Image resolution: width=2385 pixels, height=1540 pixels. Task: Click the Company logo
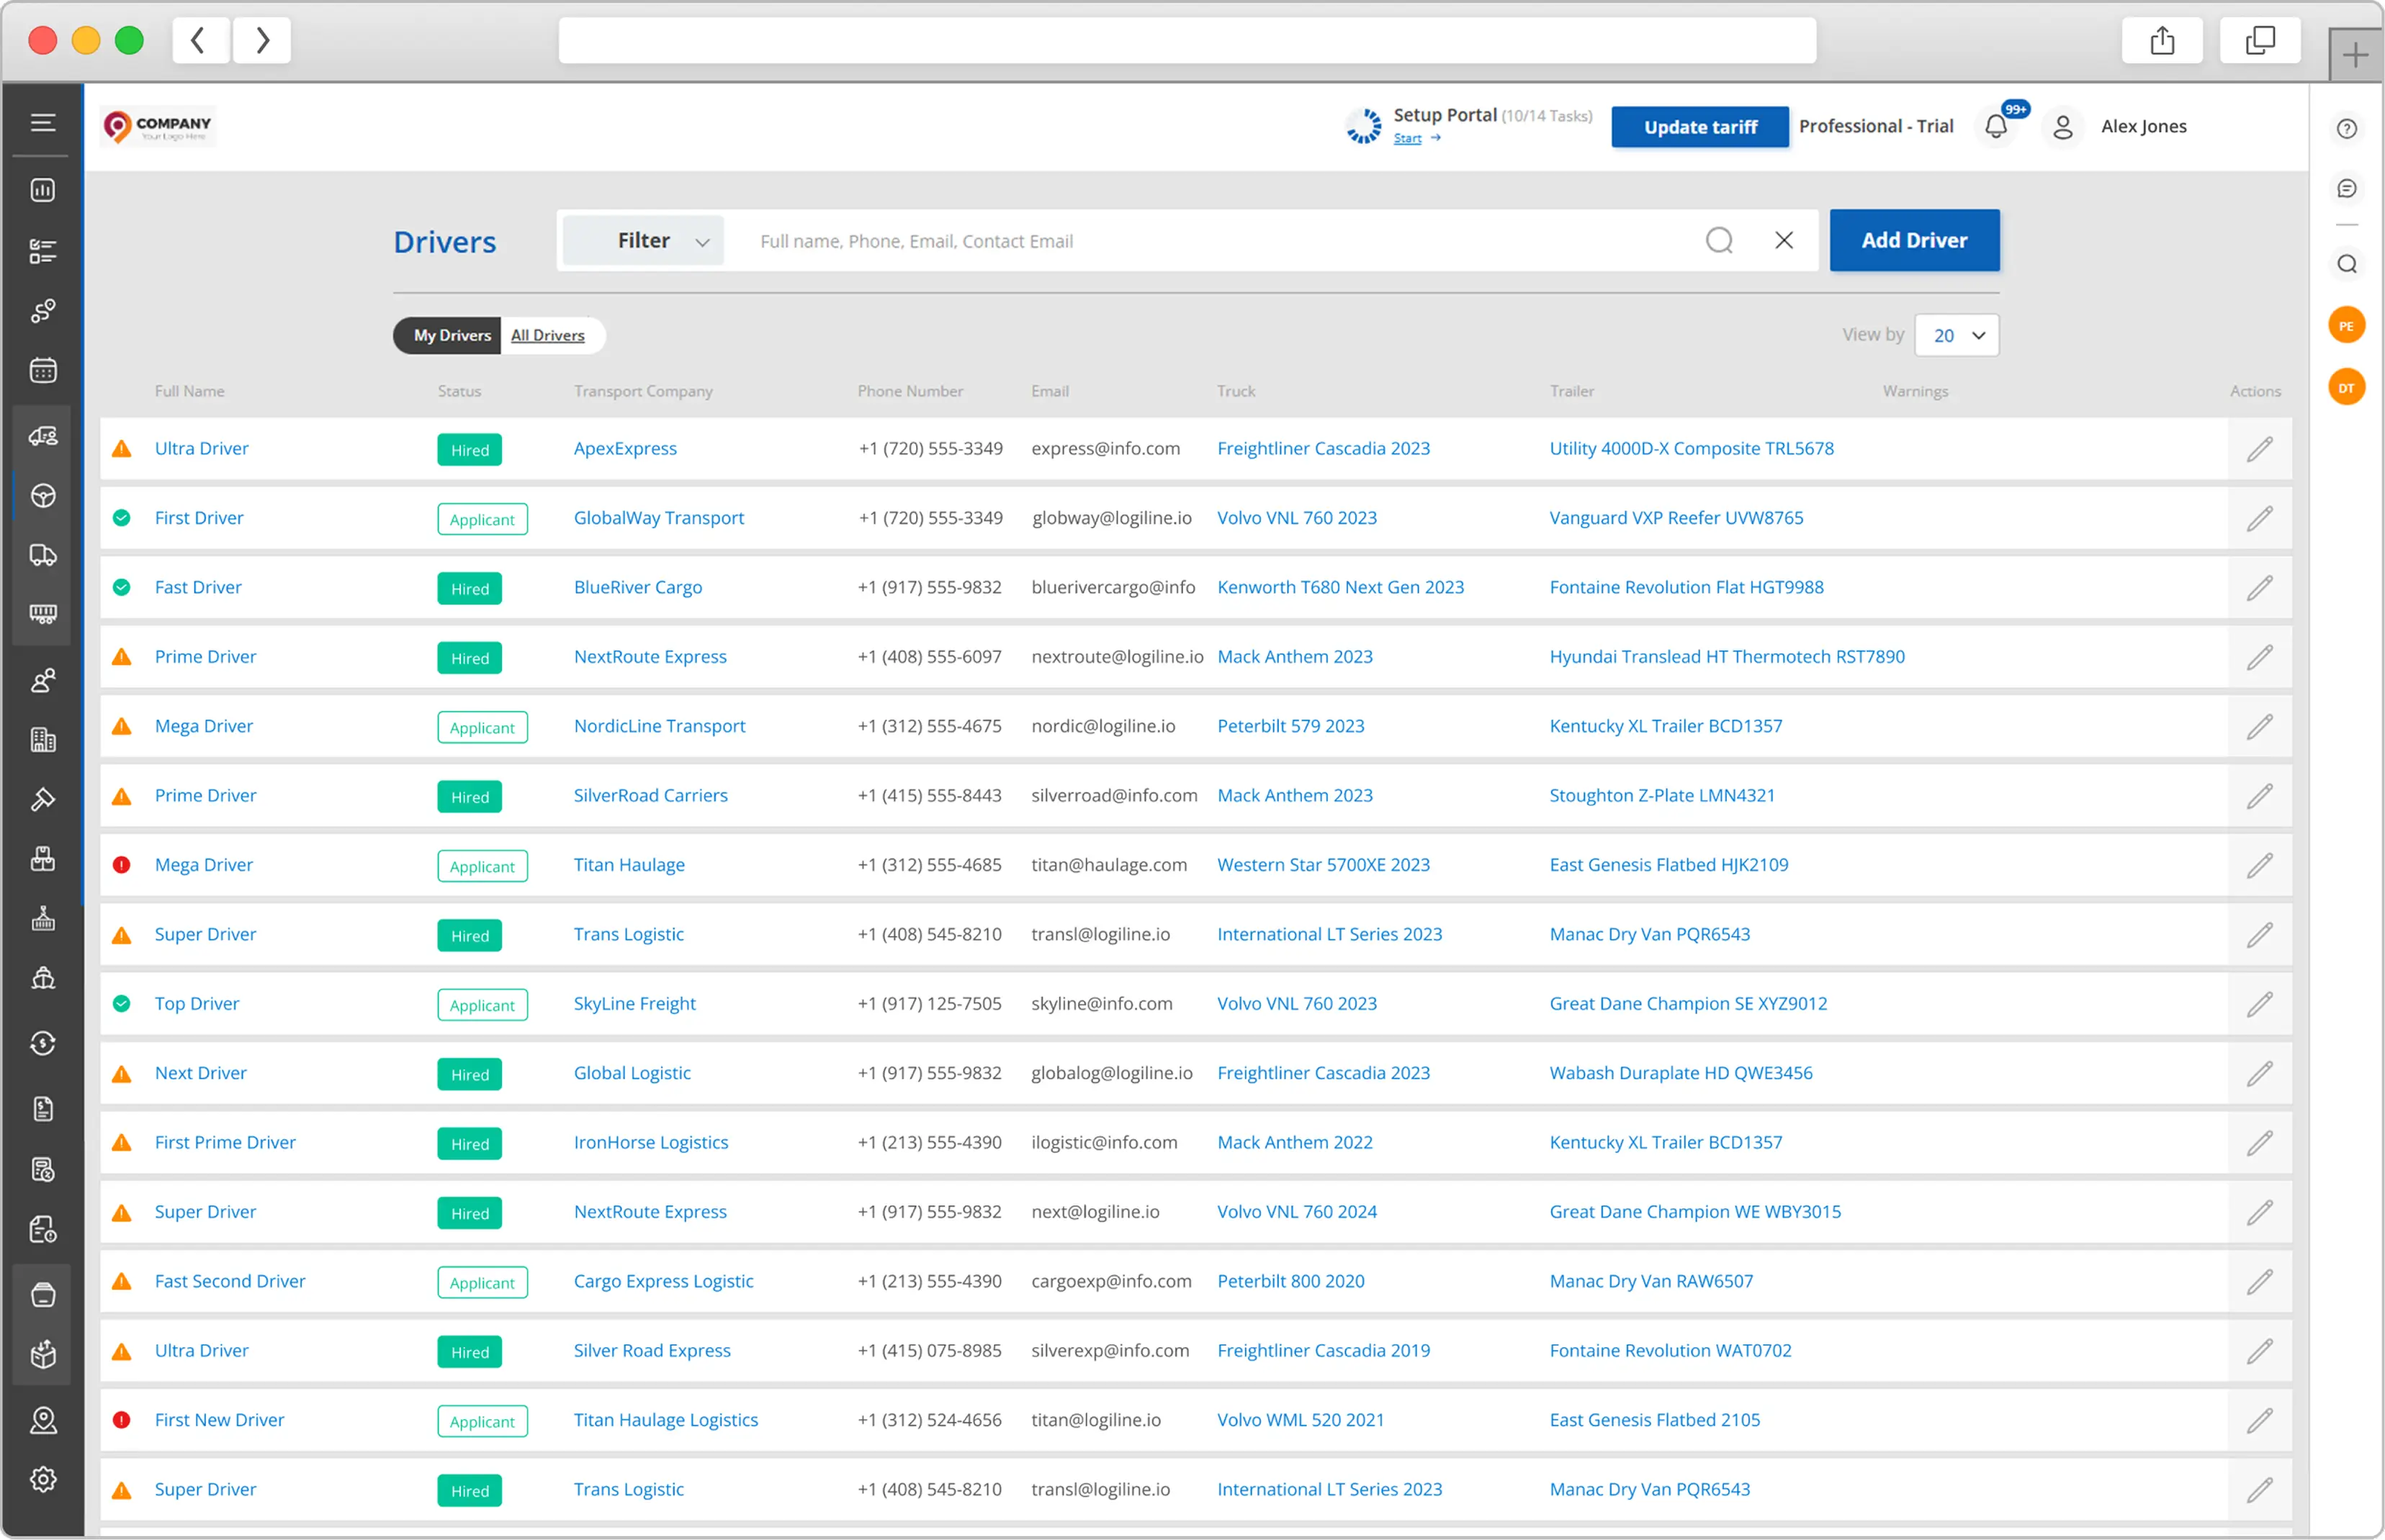pos(158,127)
